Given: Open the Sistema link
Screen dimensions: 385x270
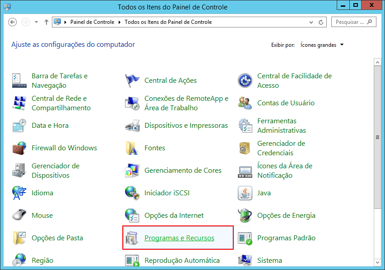Looking at the screenshot, I should point(269,261).
